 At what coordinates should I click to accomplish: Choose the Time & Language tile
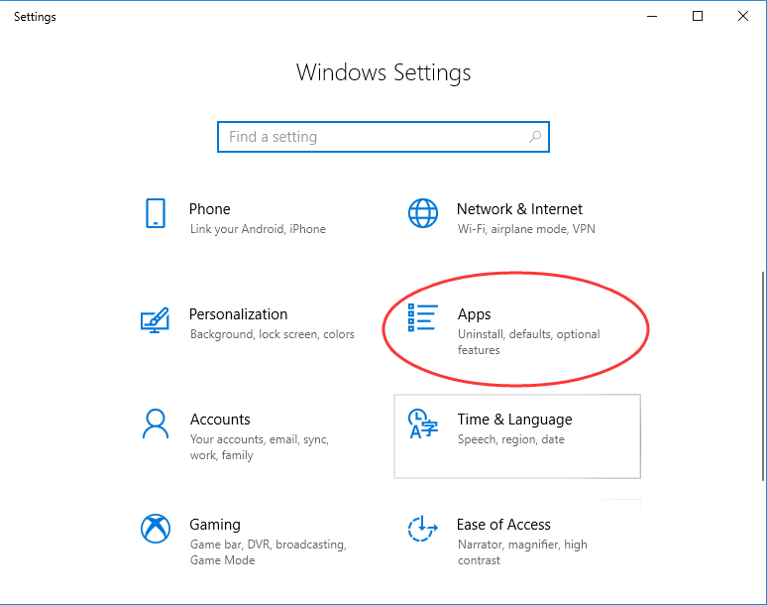coord(517,436)
